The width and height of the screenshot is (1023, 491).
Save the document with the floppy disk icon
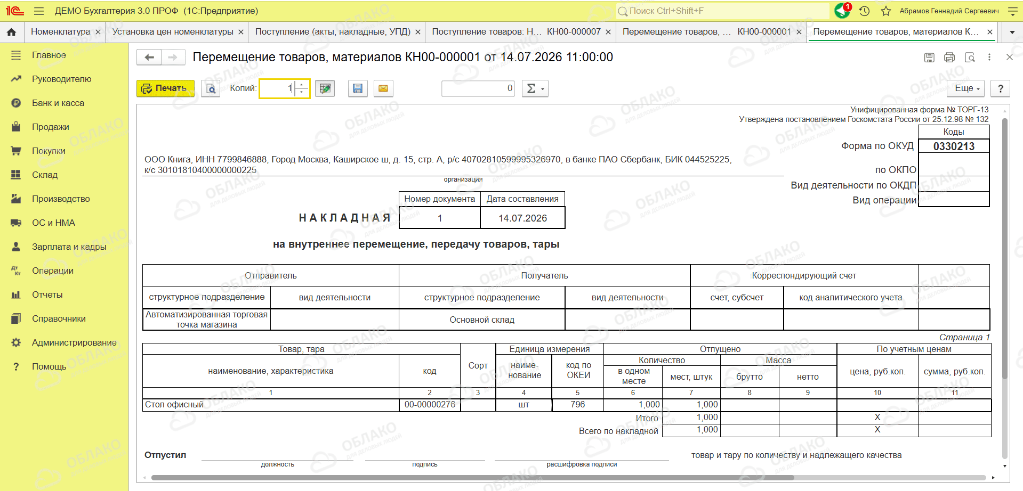[358, 88]
